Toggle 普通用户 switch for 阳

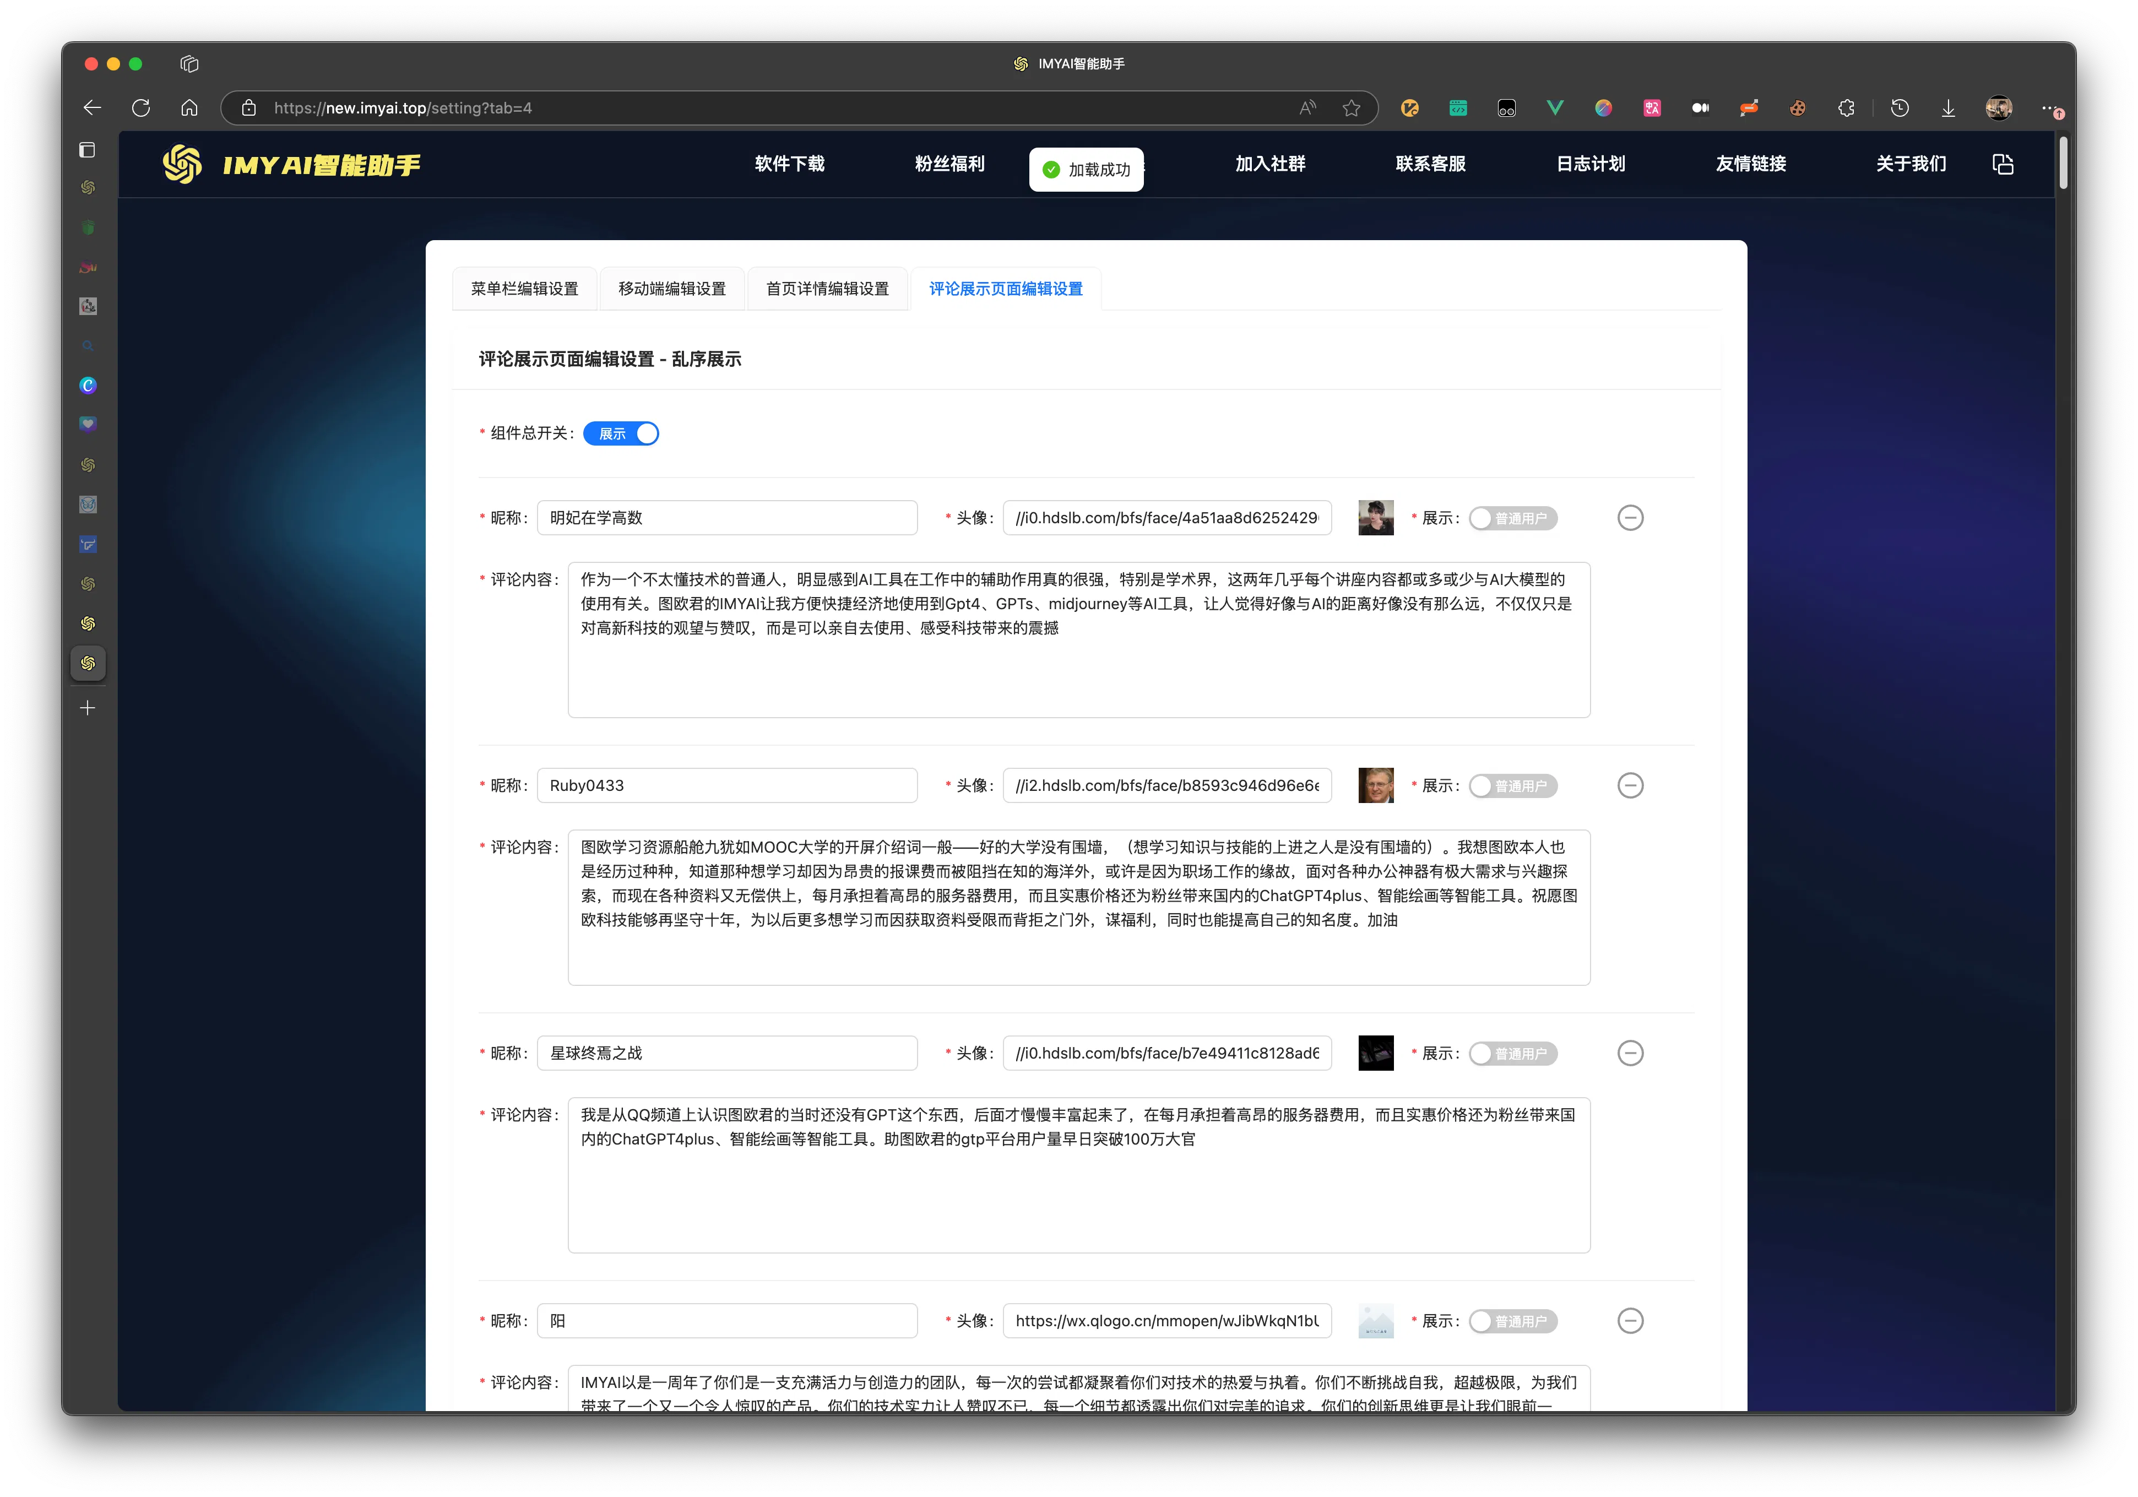click(x=1512, y=1322)
